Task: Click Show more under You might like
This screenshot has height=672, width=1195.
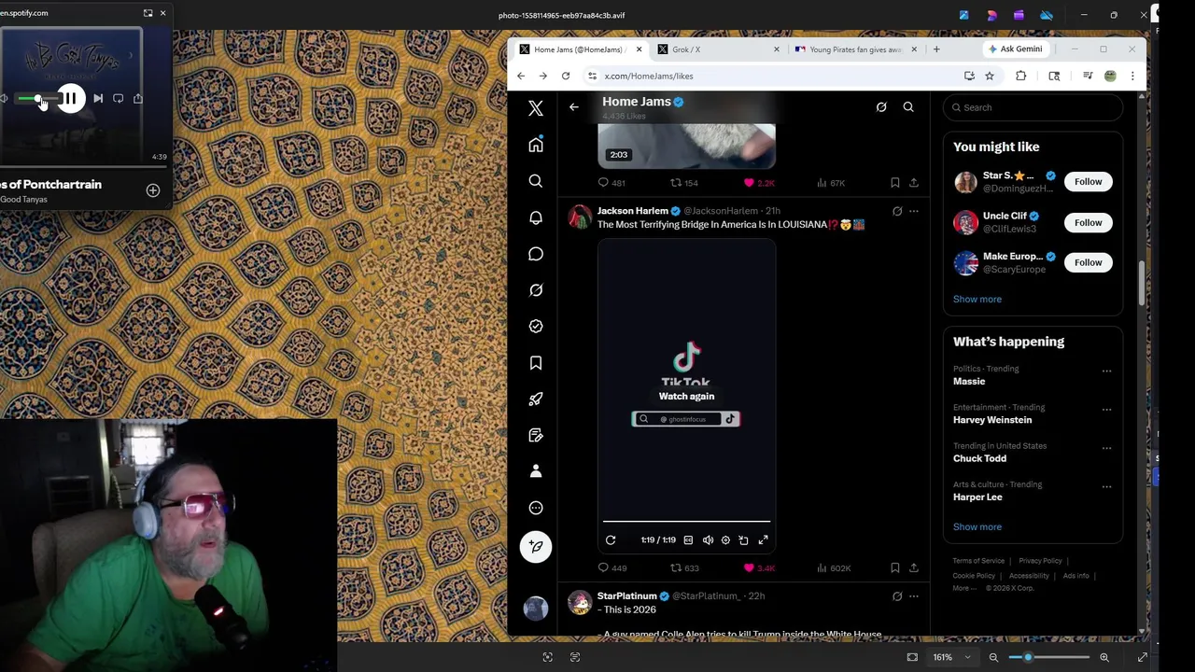Action: [977, 299]
